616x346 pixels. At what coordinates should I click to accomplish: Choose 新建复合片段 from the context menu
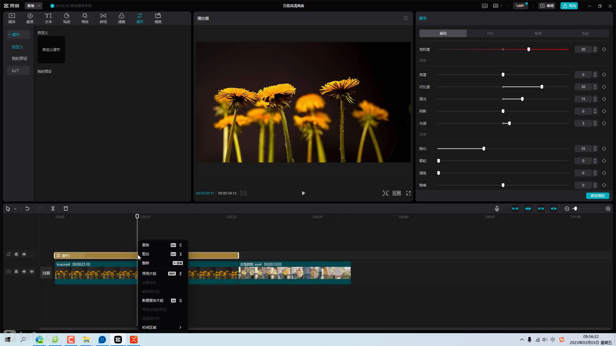click(x=163, y=301)
